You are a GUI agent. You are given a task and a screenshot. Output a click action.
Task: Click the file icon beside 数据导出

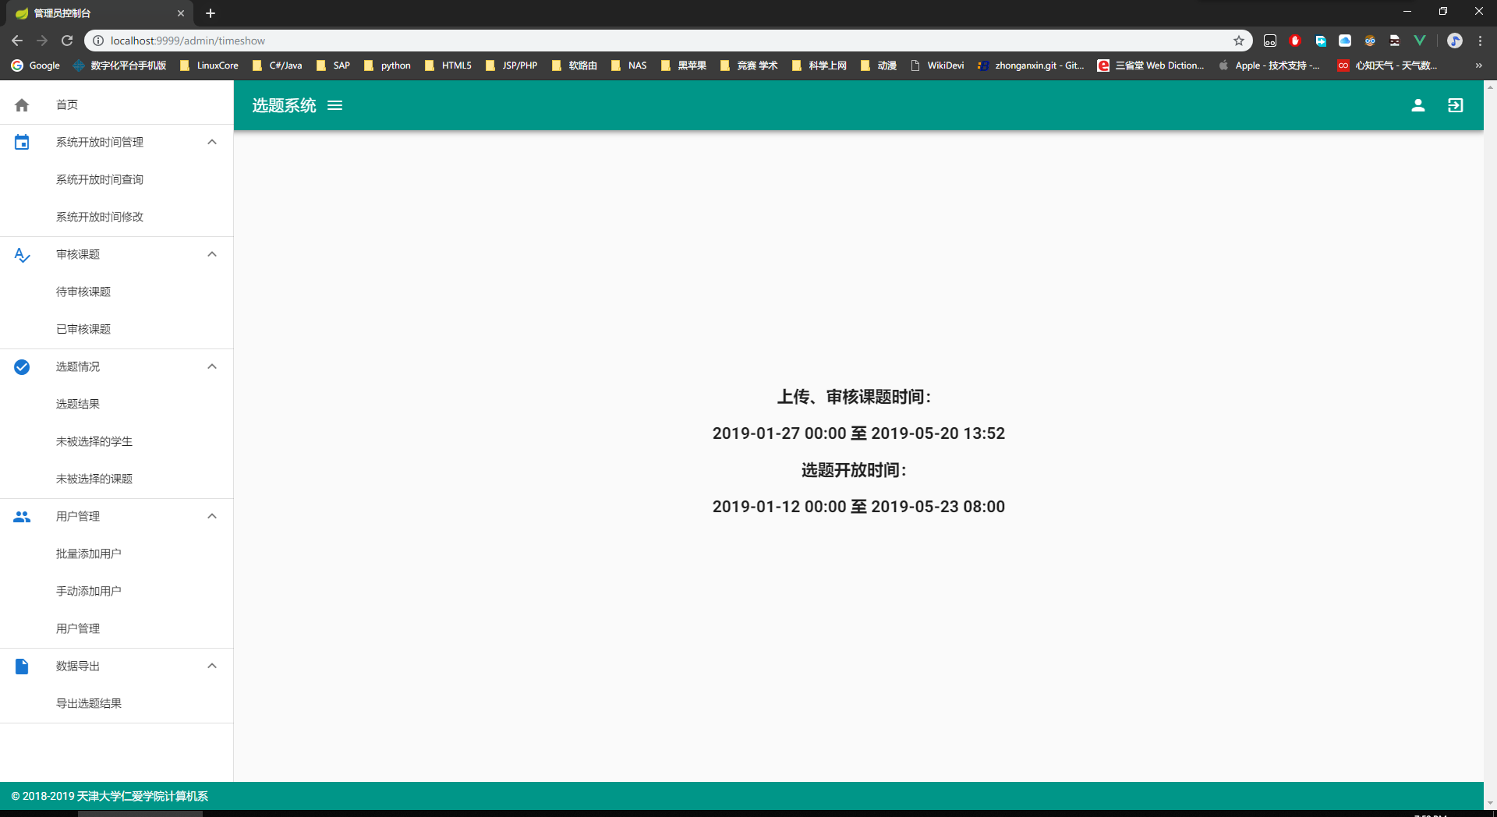pos(22,666)
